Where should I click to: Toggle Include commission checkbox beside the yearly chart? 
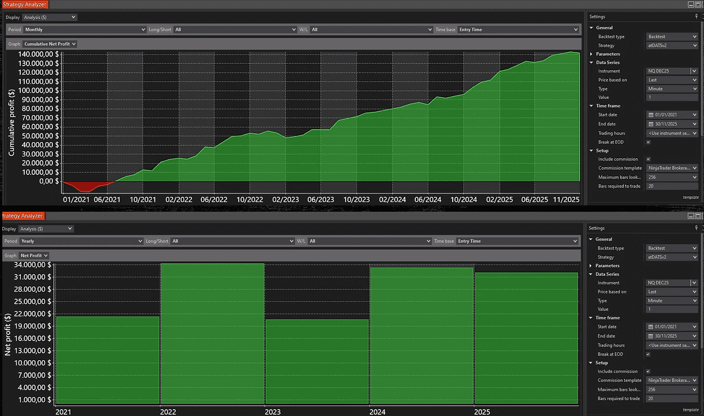(x=648, y=372)
